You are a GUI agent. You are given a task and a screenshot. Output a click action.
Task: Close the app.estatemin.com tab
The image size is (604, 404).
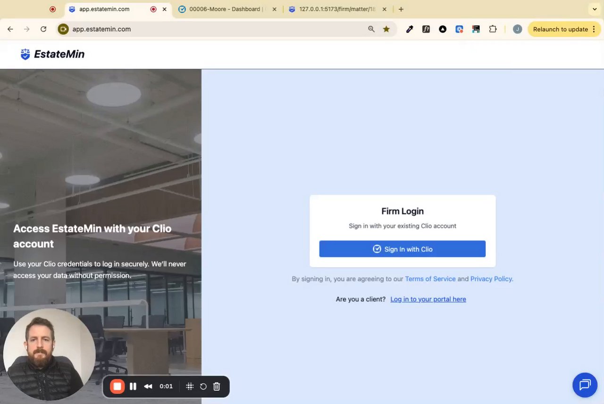coord(164,9)
